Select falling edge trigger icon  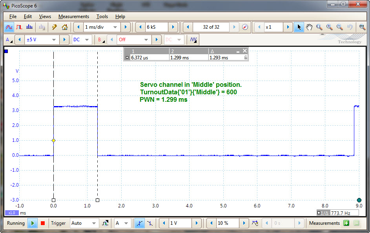coord(149,223)
